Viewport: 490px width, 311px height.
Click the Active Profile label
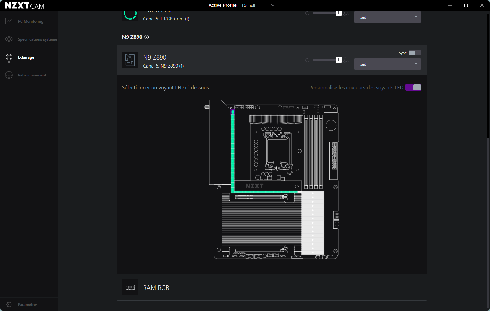pos(223,5)
